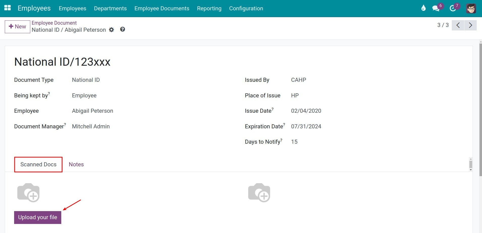Click the National ID/123xxx title
482x233 pixels.
(x=62, y=62)
